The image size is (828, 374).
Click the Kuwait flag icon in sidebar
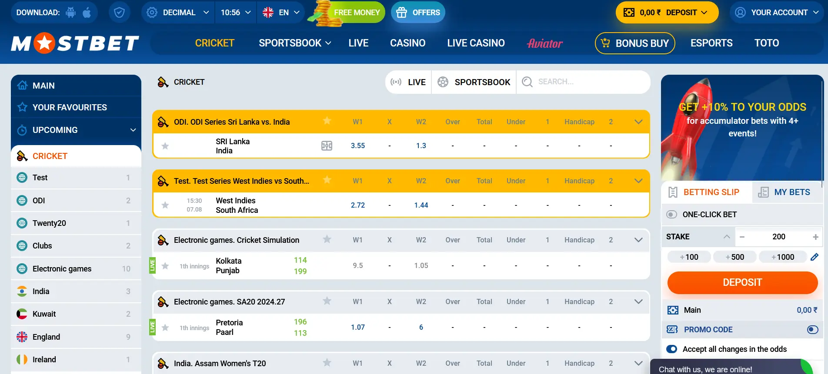click(x=22, y=314)
